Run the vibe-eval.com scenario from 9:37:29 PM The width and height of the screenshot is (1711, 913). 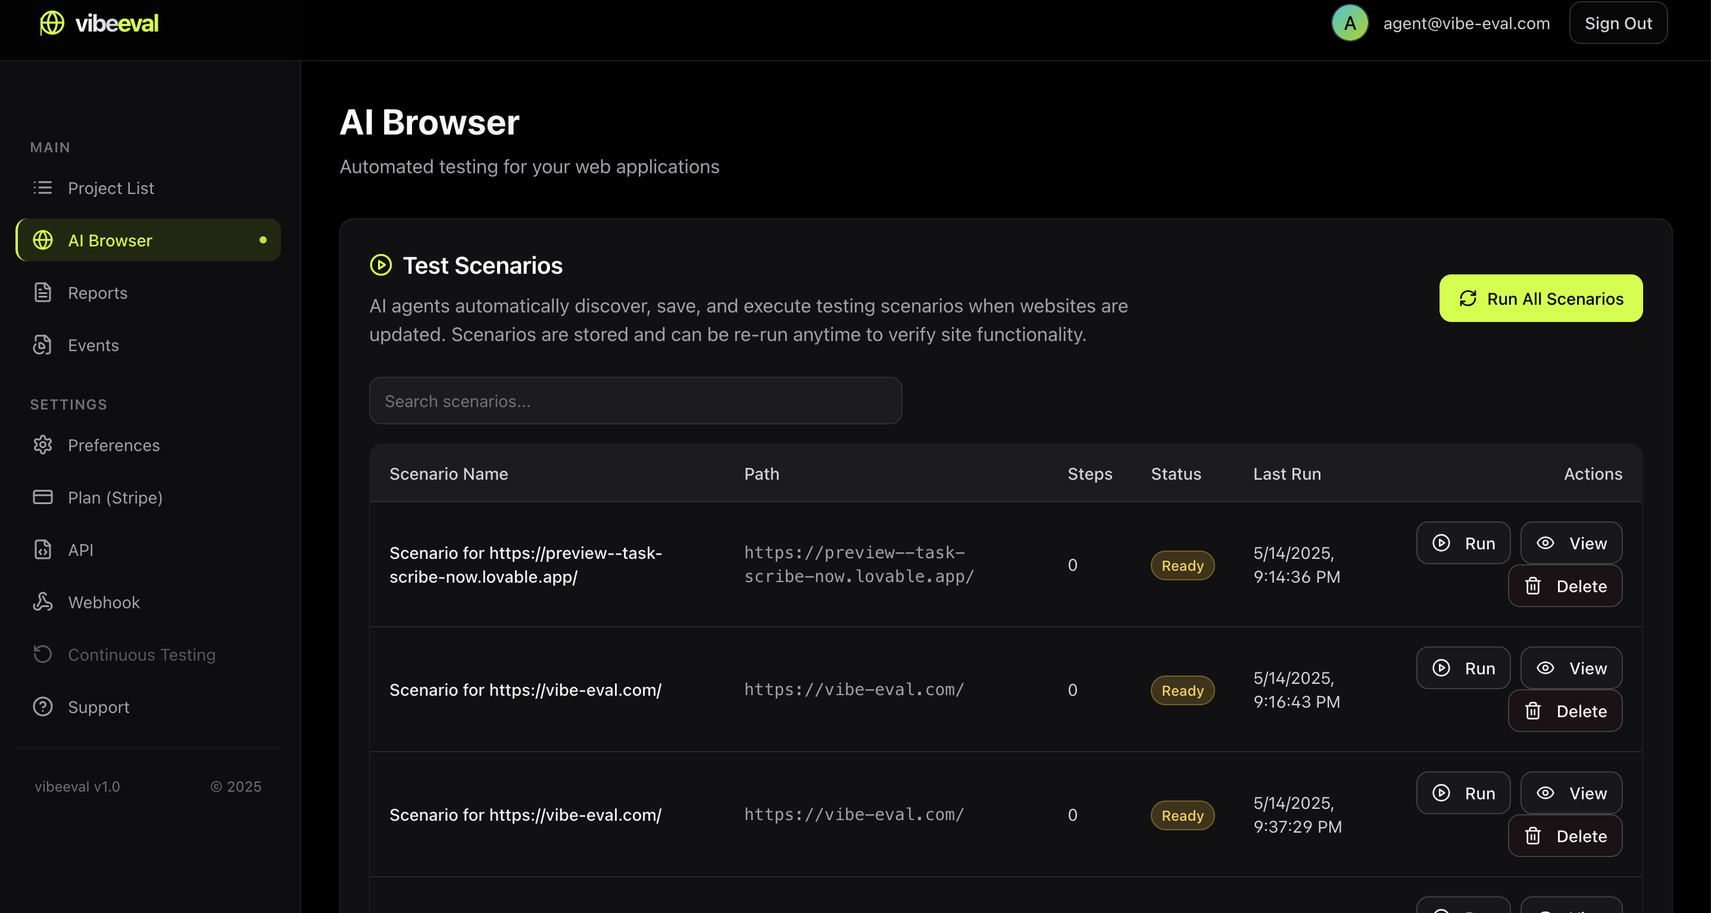tap(1463, 793)
